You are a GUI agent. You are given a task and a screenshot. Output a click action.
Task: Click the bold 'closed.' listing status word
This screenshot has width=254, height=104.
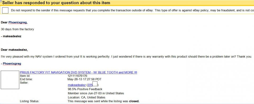134,101
